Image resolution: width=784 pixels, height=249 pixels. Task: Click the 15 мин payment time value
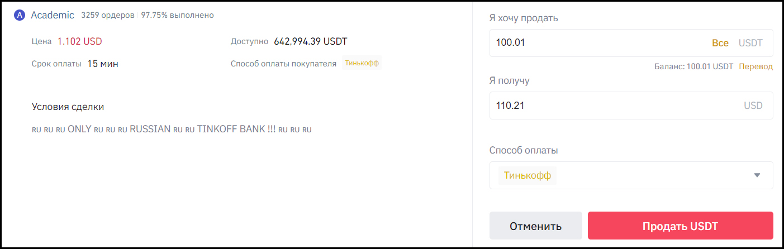103,64
